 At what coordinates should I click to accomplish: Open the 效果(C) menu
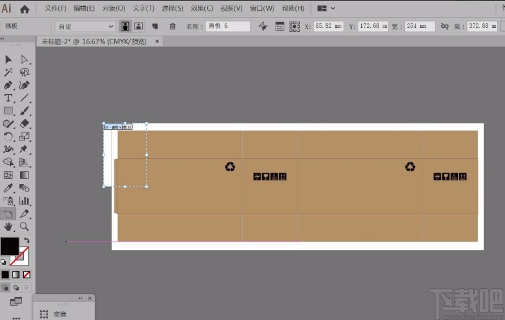(202, 8)
